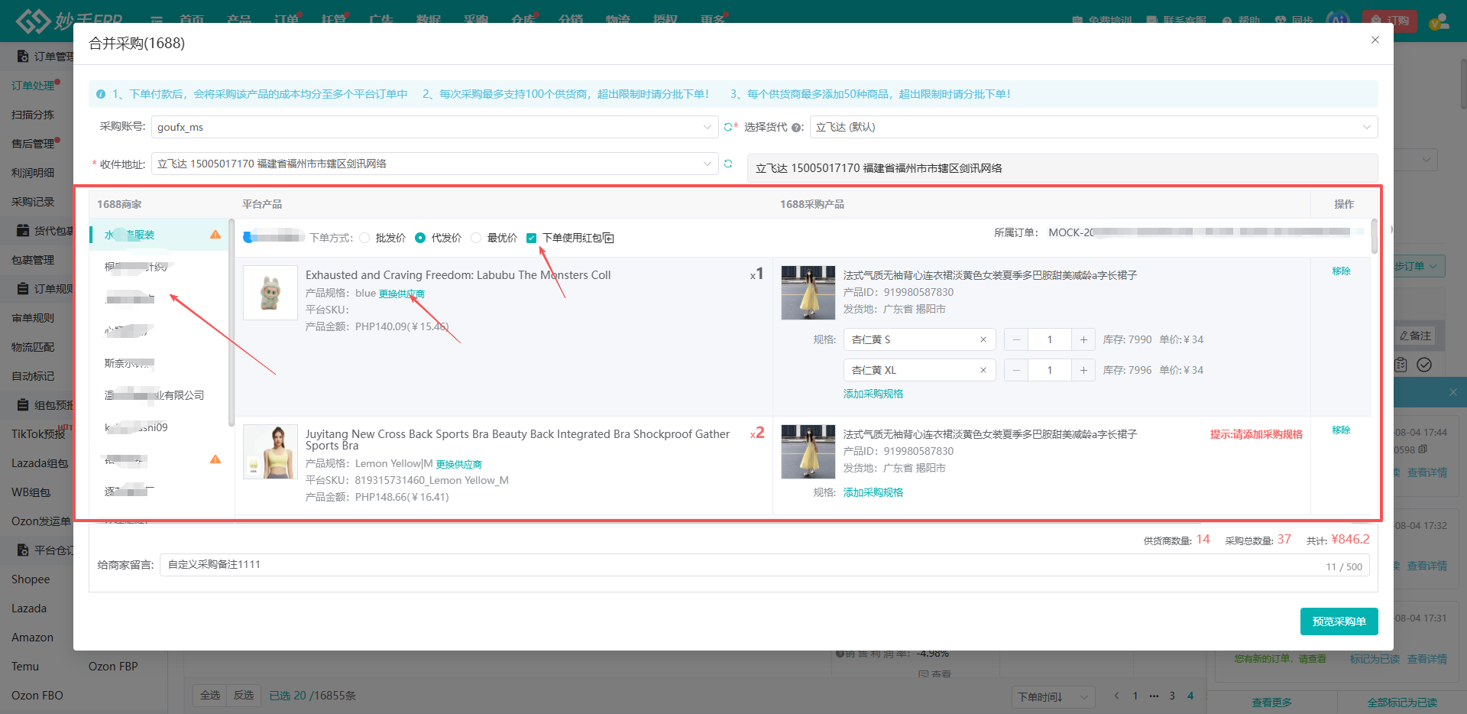The height and width of the screenshot is (714, 1467).
Task: Open 售后管理 in the sidebar
Action: (x=33, y=144)
